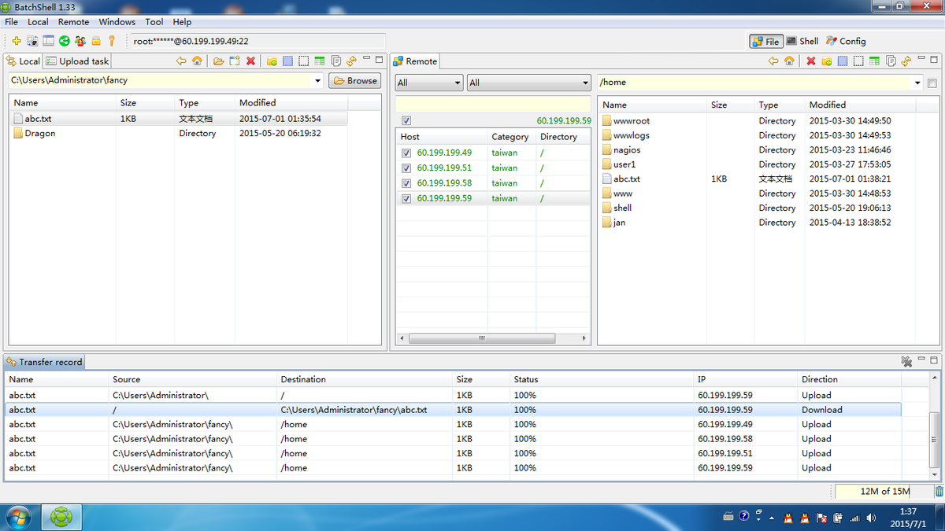Uncheck host 60.199.199.58

click(406, 183)
